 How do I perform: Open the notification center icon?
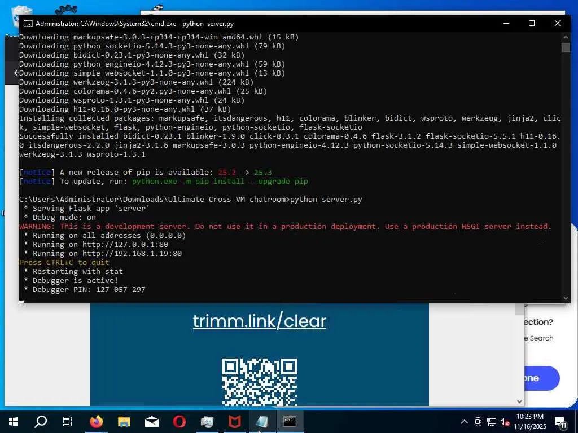561,422
